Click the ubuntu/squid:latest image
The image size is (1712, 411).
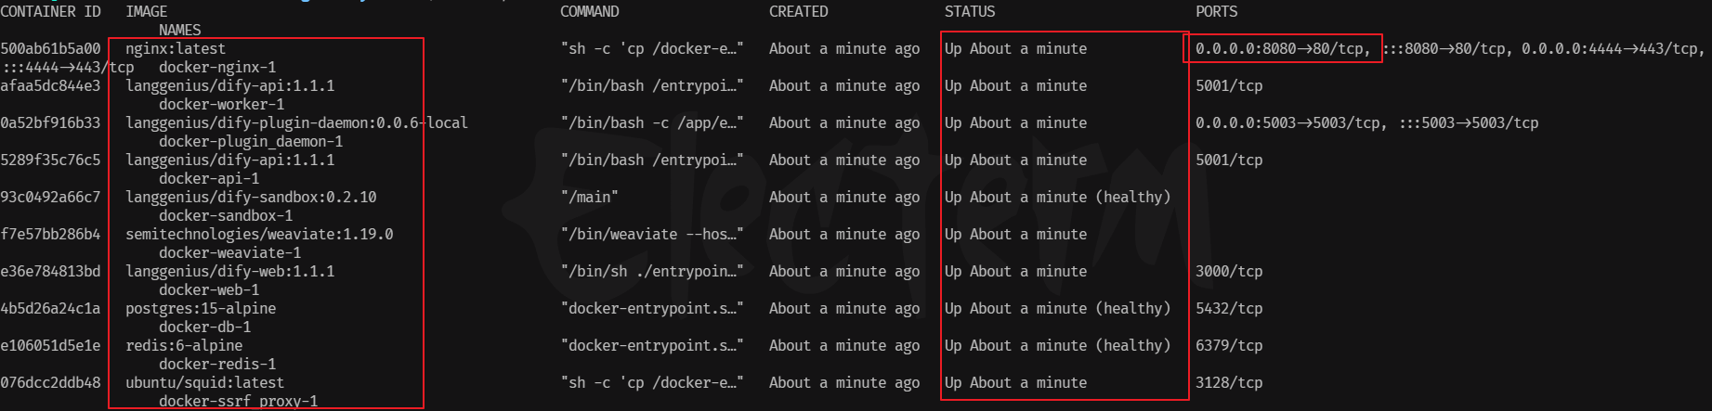point(204,383)
